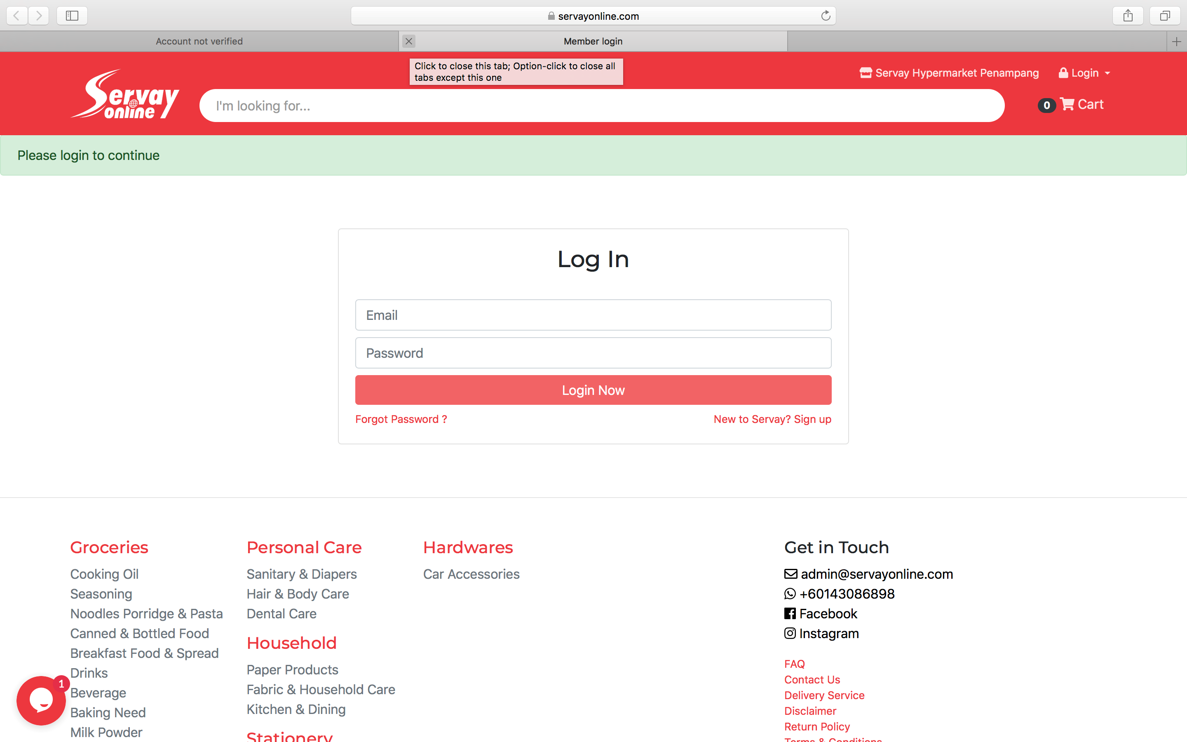Click the Login Now button

coord(593,390)
